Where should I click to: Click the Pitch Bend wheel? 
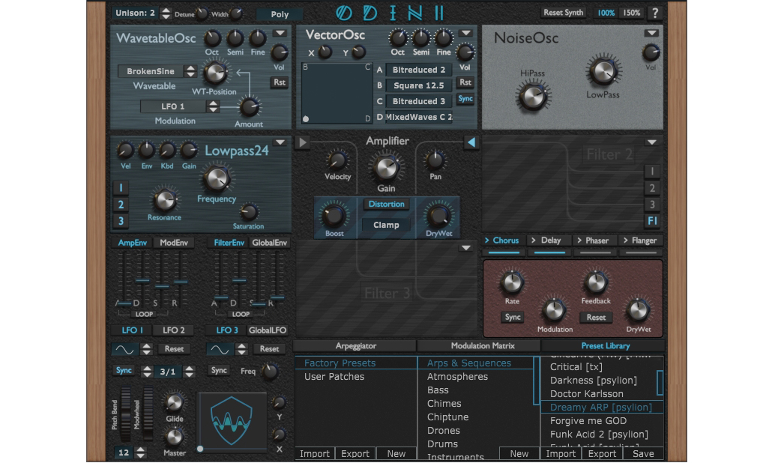[x=126, y=414]
